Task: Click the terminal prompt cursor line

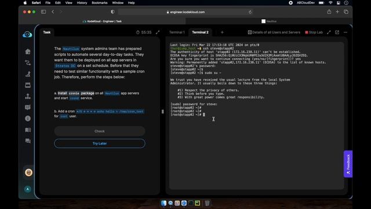Action: click(188, 115)
